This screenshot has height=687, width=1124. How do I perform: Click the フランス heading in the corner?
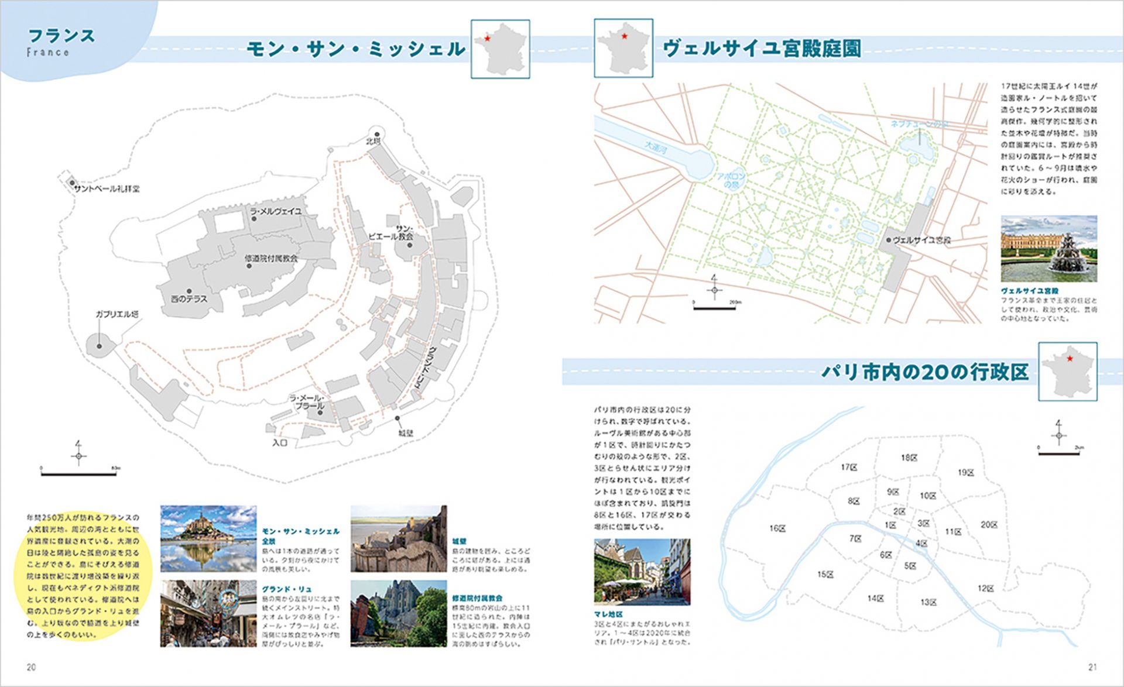click(x=61, y=36)
